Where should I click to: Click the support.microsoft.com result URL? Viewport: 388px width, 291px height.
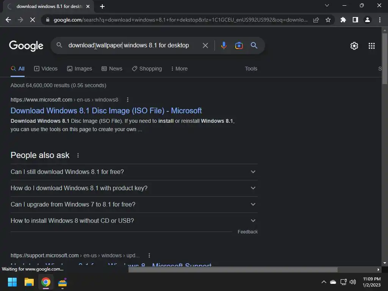pos(75,255)
